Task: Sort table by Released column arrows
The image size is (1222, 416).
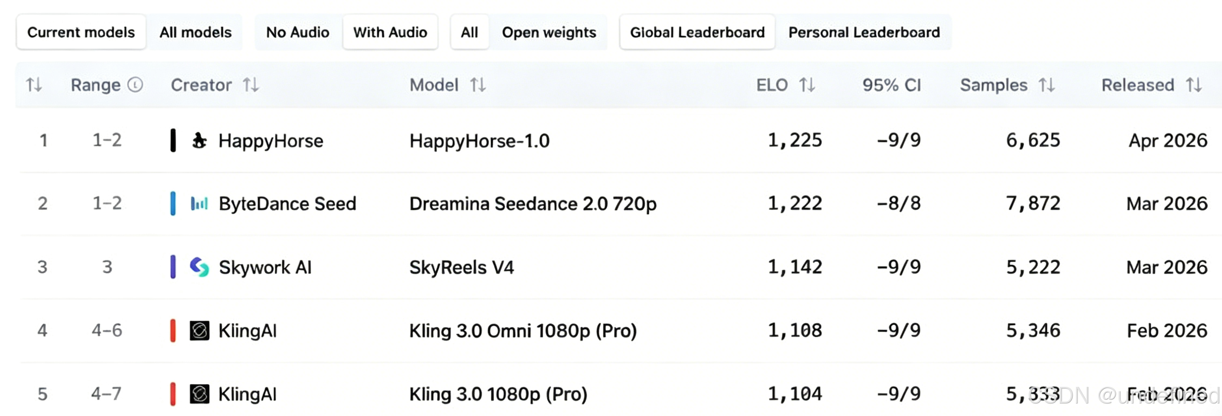Action: [x=1194, y=85]
